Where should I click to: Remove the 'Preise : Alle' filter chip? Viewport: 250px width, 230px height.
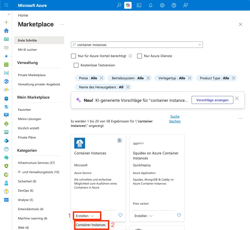(101, 78)
